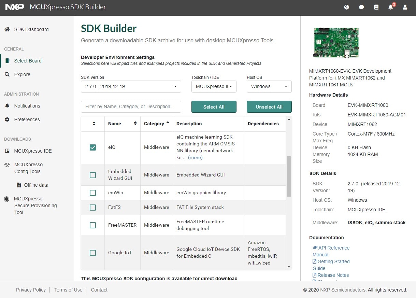Open the user account icon
The height and width of the screenshot is (298, 416).
pyautogui.click(x=405, y=7)
